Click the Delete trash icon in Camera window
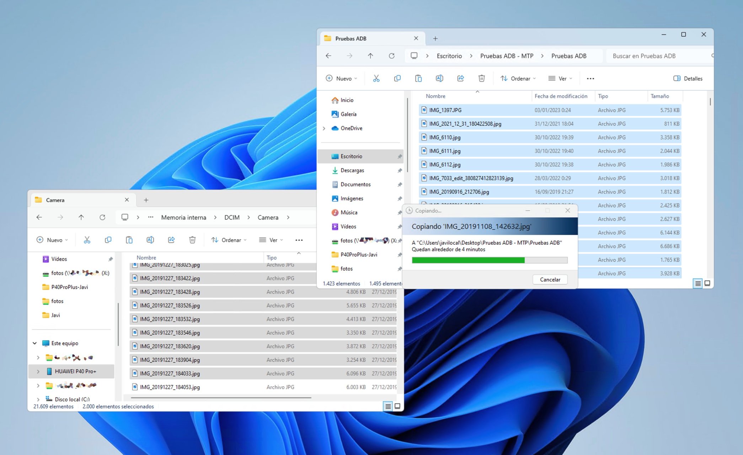 (x=192, y=240)
